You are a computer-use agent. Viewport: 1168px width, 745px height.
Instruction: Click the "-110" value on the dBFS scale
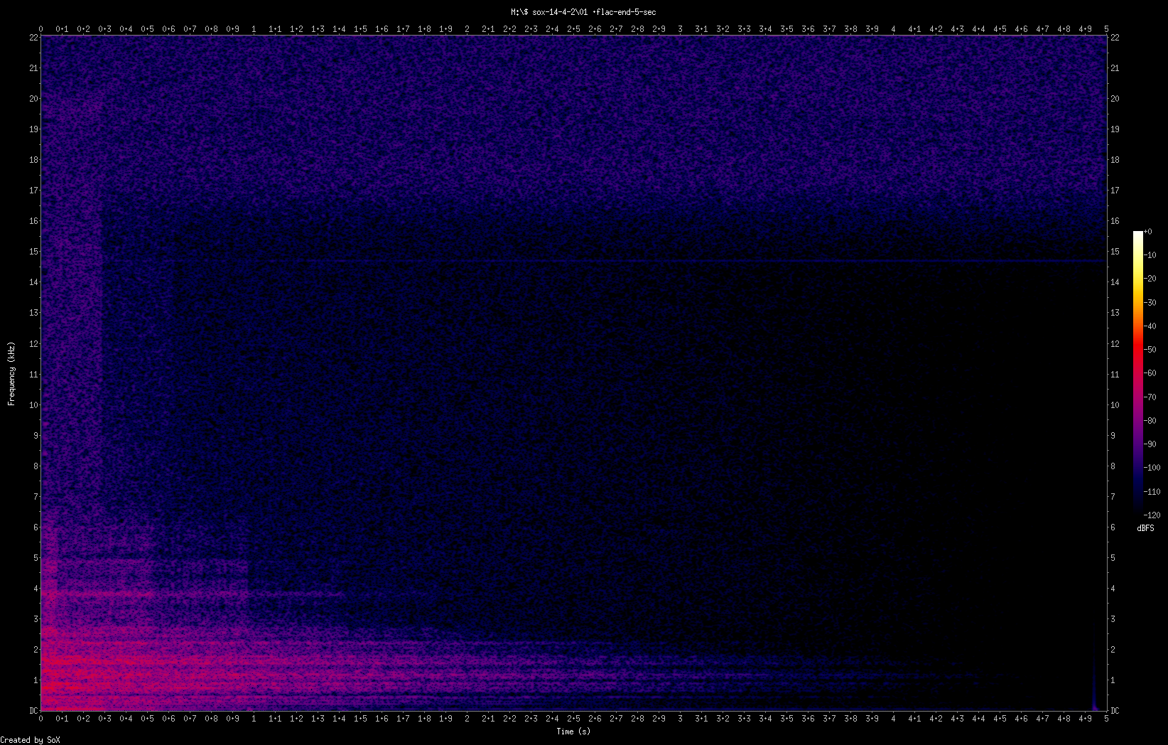point(1152,492)
